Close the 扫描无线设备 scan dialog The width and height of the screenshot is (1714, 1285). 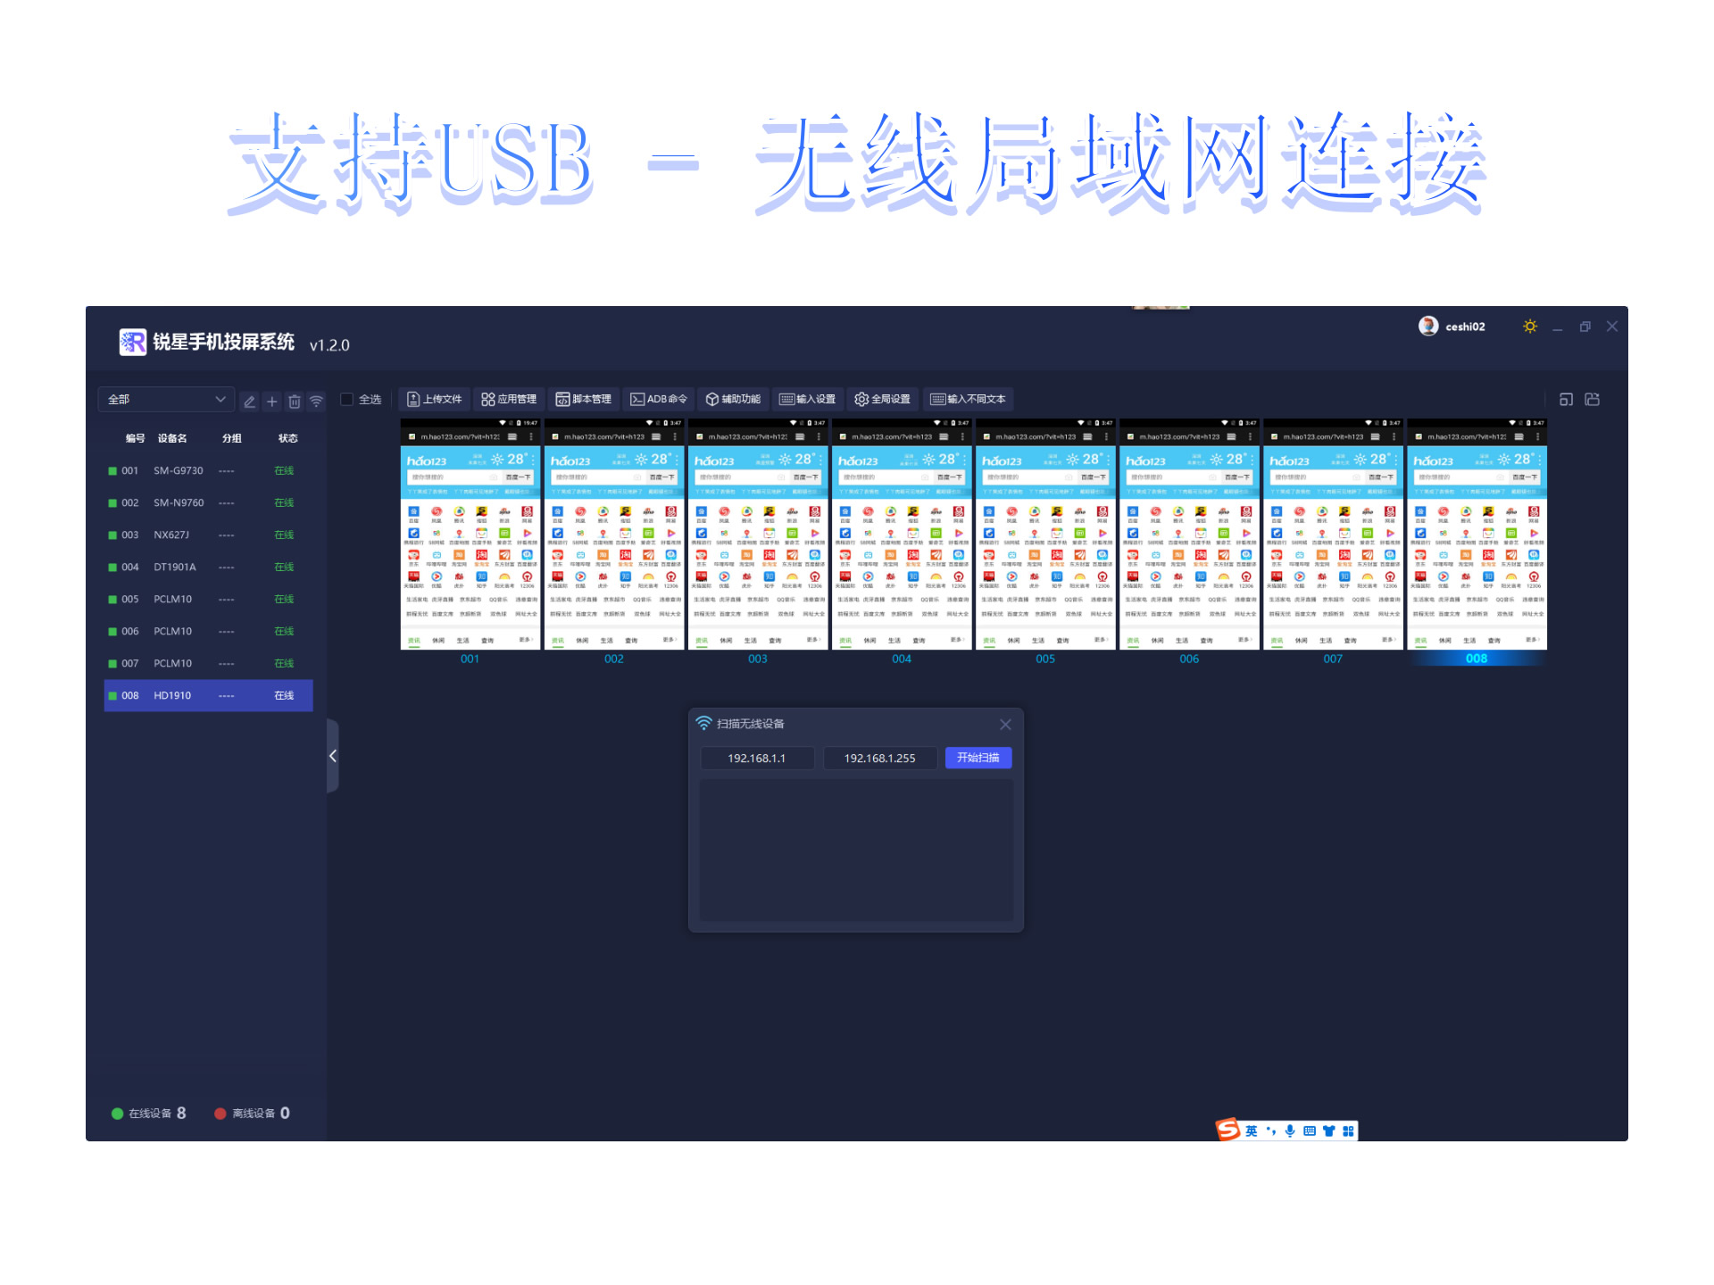[1005, 725]
